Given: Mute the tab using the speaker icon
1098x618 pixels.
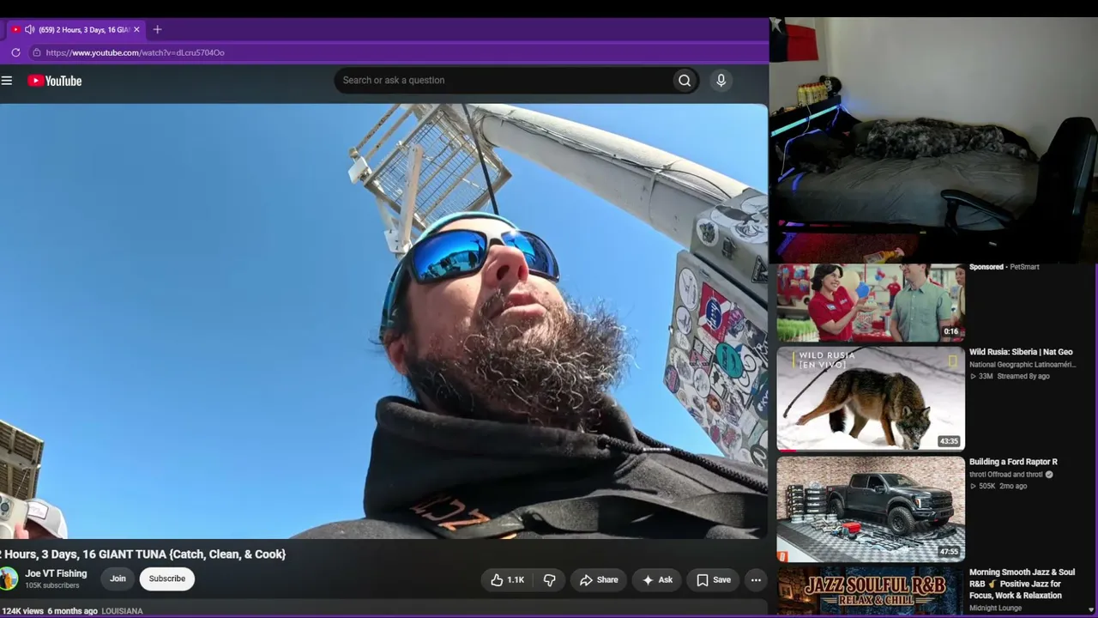Looking at the screenshot, I should click(x=29, y=29).
